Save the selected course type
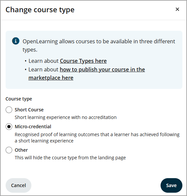 171,185
